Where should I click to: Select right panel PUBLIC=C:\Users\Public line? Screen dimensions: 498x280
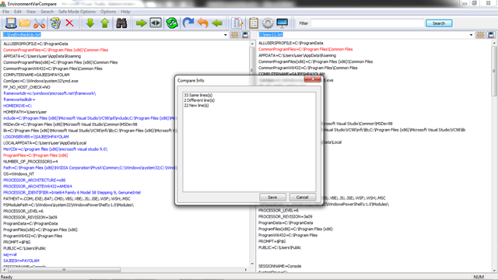pos(279,247)
